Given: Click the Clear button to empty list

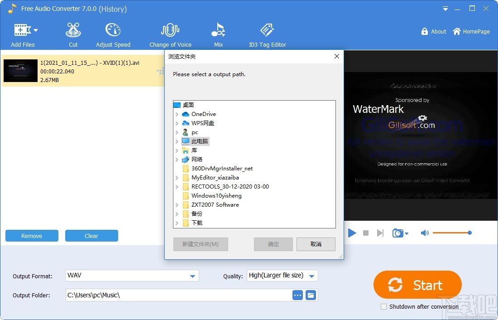Looking at the screenshot, I should point(91,236).
